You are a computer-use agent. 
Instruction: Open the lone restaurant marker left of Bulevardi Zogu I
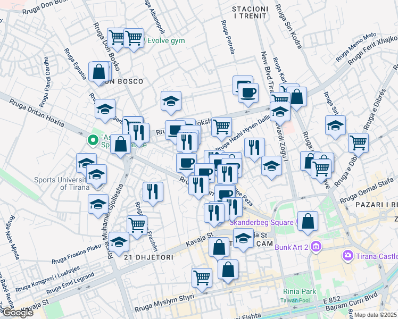pos(254,148)
